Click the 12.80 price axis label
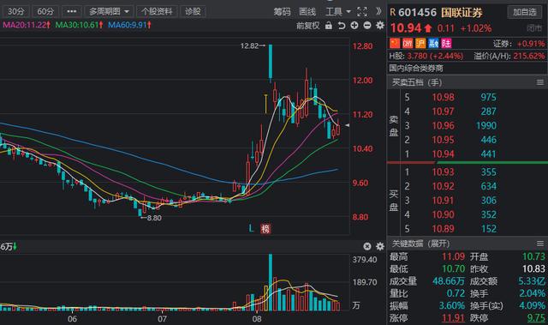Viewport: 548px width, 325px height. click(x=362, y=46)
